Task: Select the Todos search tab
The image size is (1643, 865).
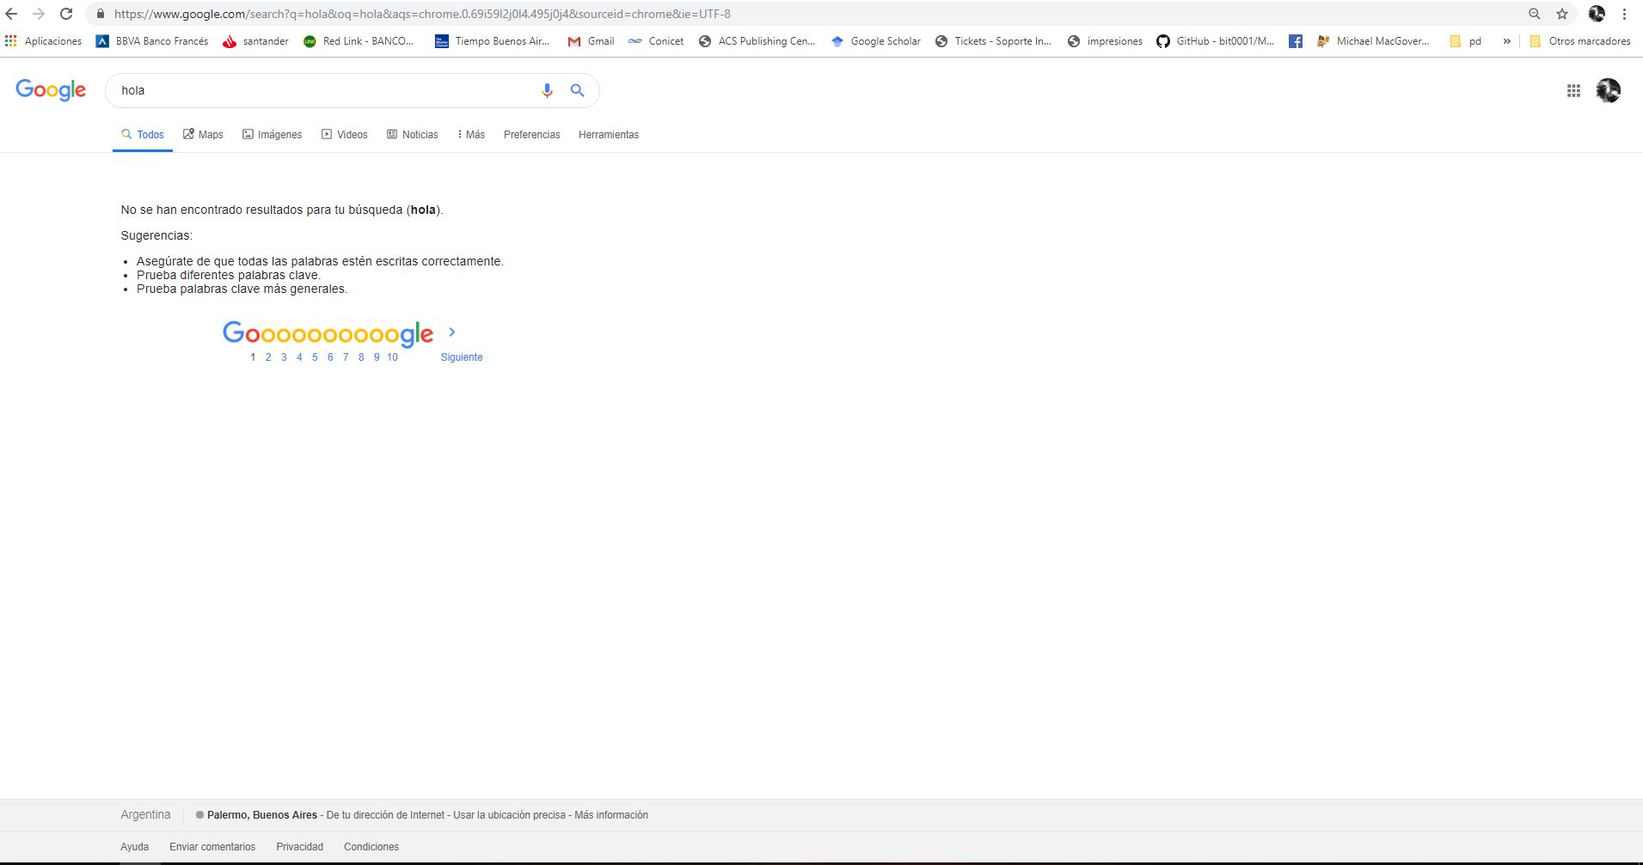Action: coord(143,135)
